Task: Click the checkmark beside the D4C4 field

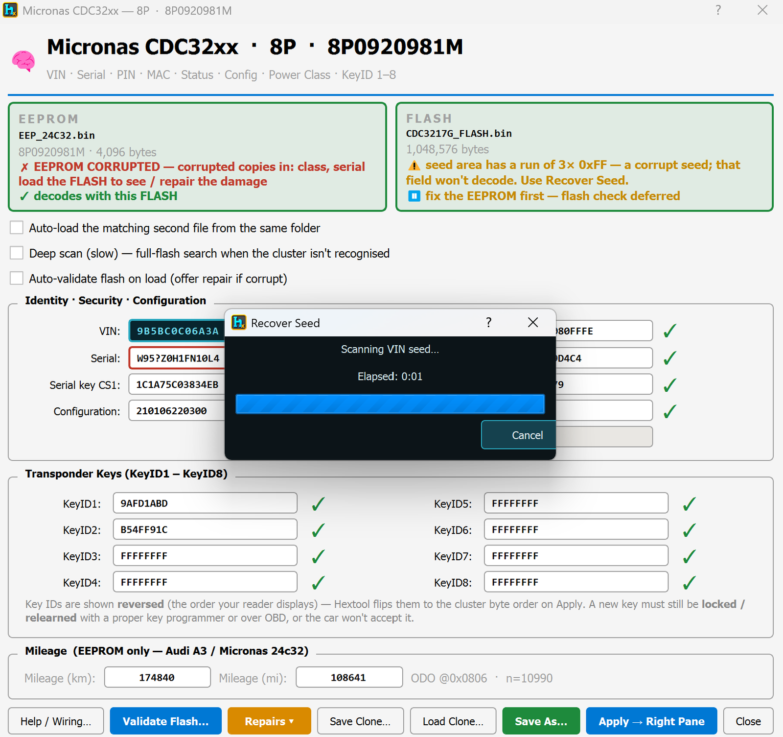Action: [670, 358]
